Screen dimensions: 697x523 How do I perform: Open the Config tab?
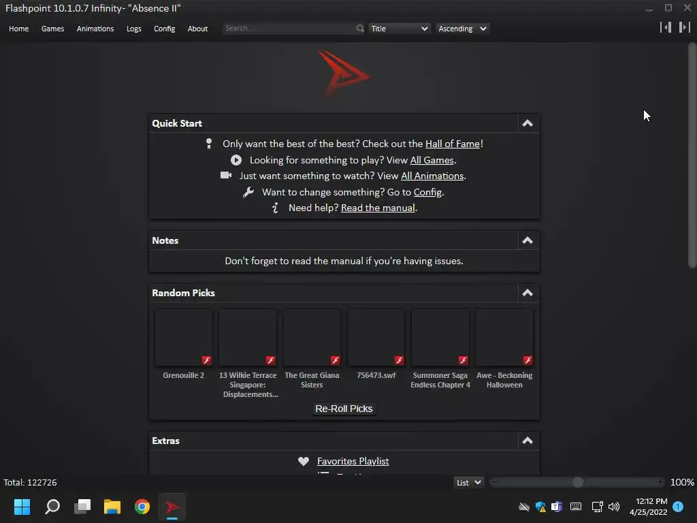(165, 29)
